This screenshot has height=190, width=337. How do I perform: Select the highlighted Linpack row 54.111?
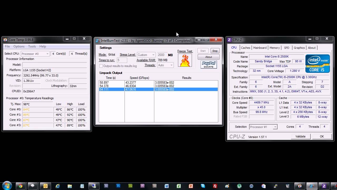[x=158, y=89]
